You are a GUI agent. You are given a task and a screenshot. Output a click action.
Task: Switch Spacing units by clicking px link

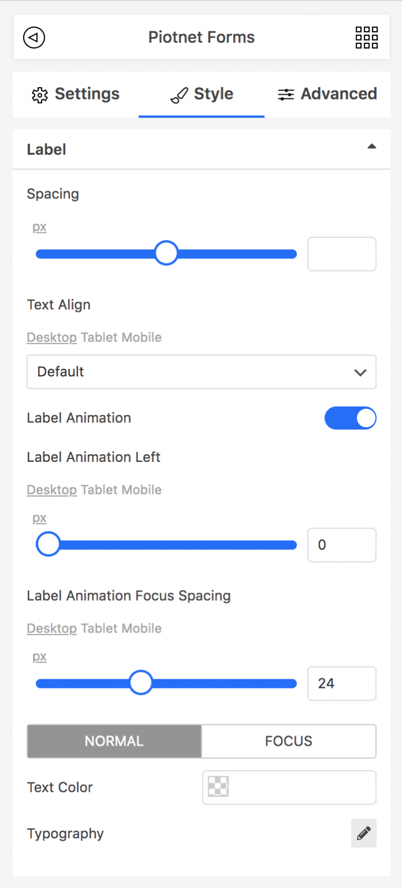[x=39, y=227]
